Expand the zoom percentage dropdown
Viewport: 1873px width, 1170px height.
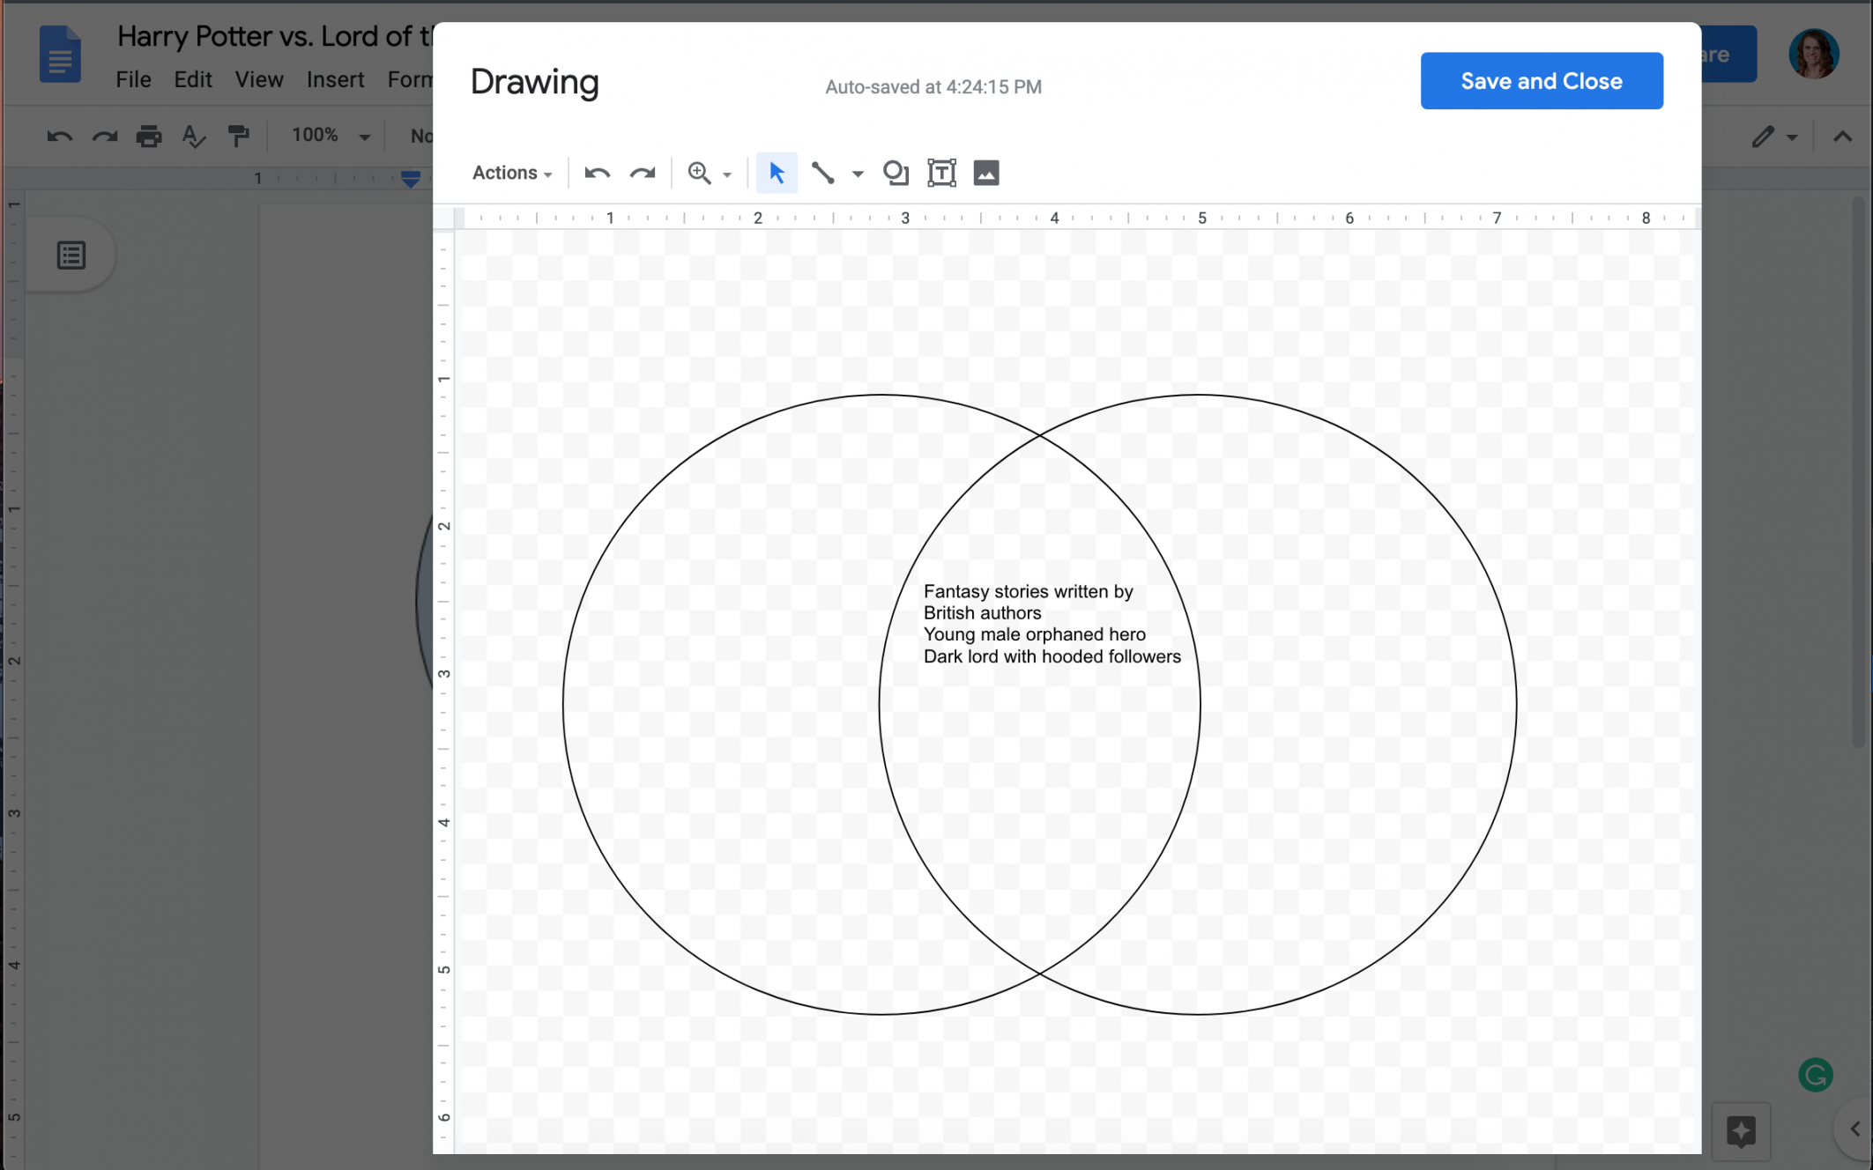pos(725,173)
